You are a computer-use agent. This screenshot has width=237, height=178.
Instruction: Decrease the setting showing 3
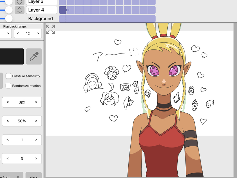point(8,158)
